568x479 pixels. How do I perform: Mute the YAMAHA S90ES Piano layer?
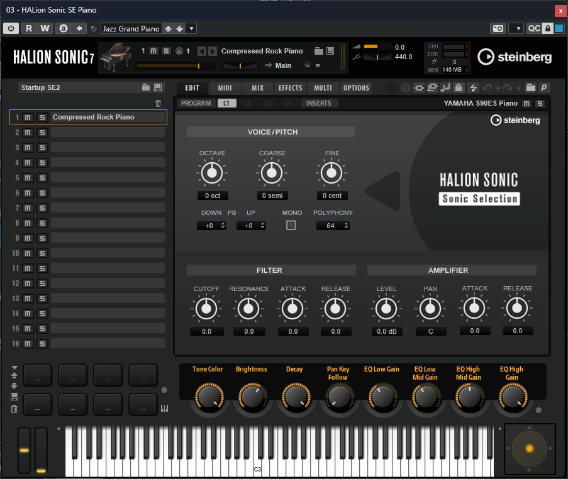click(x=526, y=104)
